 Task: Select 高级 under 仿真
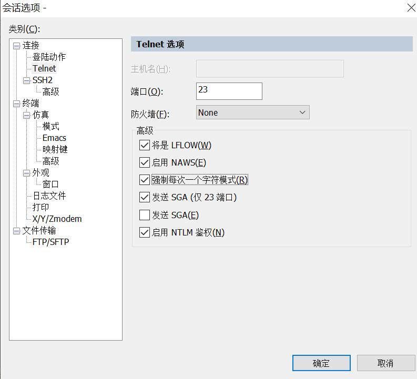click(51, 161)
